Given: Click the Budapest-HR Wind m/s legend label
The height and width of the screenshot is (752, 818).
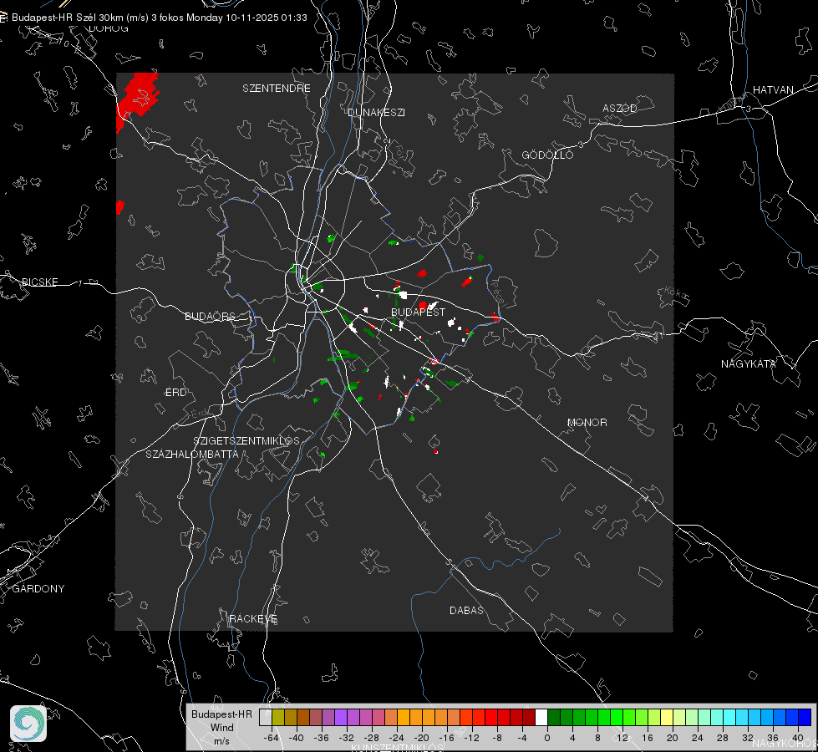Looking at the screenshot, I should [x=221, y=727].
